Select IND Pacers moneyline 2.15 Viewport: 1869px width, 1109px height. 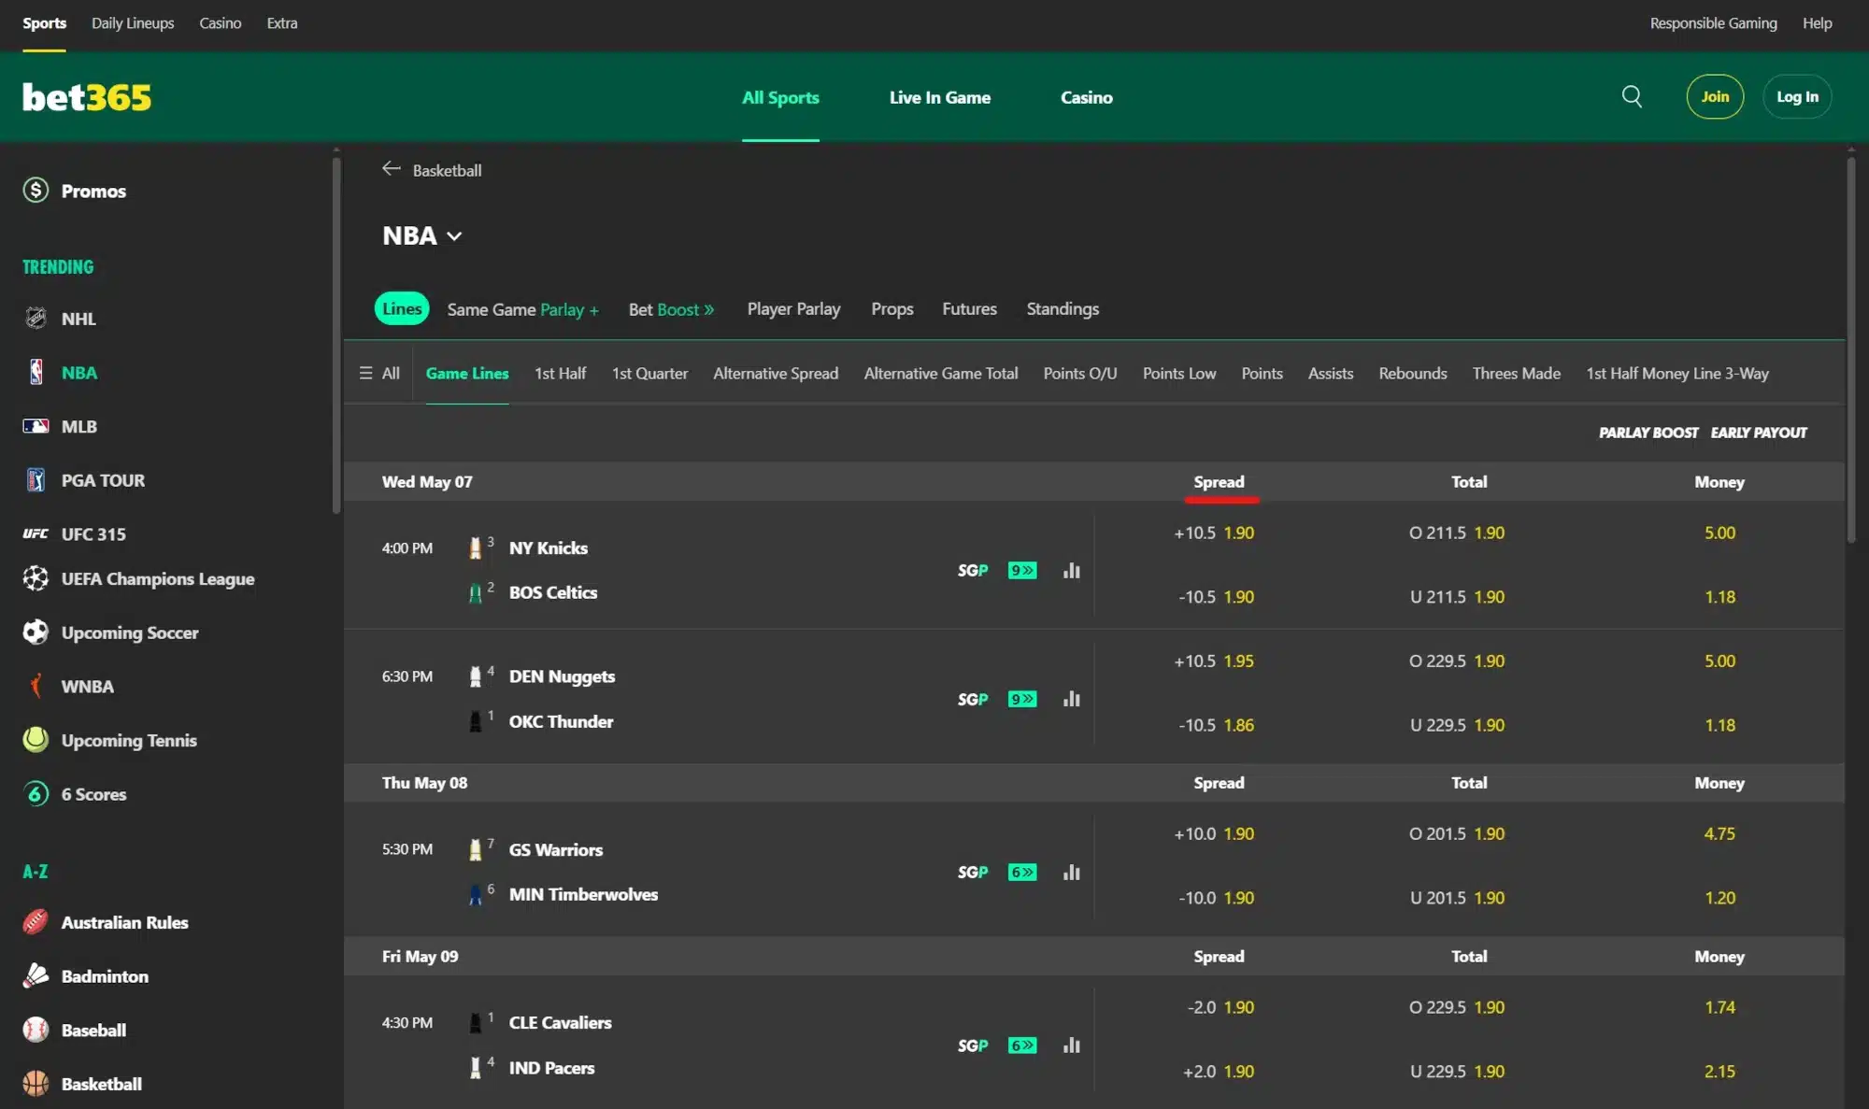[1719, 1072]
